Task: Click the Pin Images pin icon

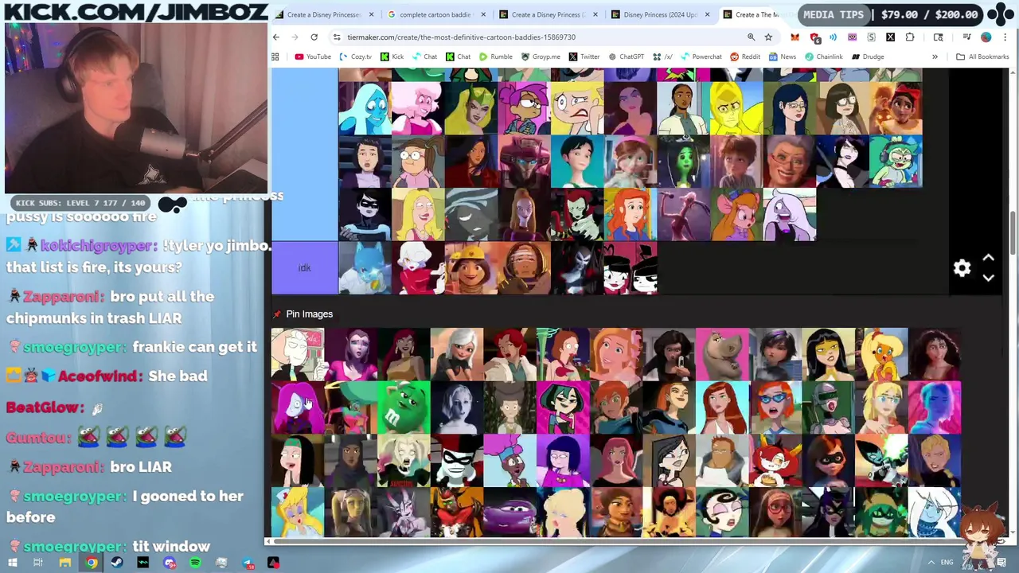Action: (277, 314)
